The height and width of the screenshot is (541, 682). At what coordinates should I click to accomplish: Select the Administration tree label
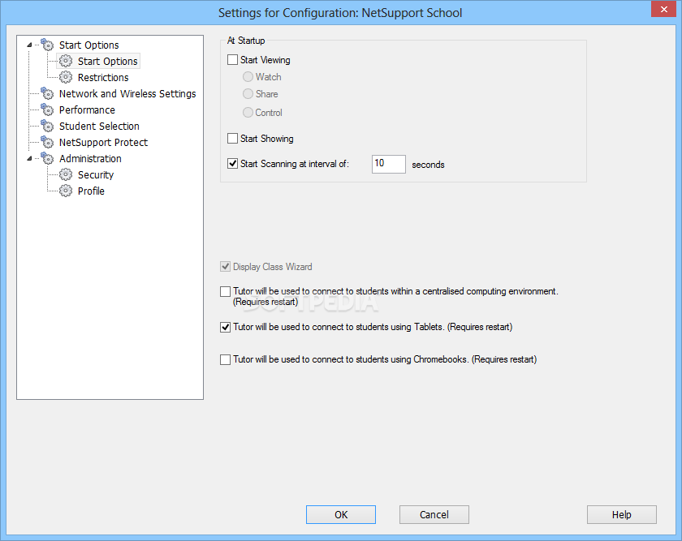tap(90, 159)
